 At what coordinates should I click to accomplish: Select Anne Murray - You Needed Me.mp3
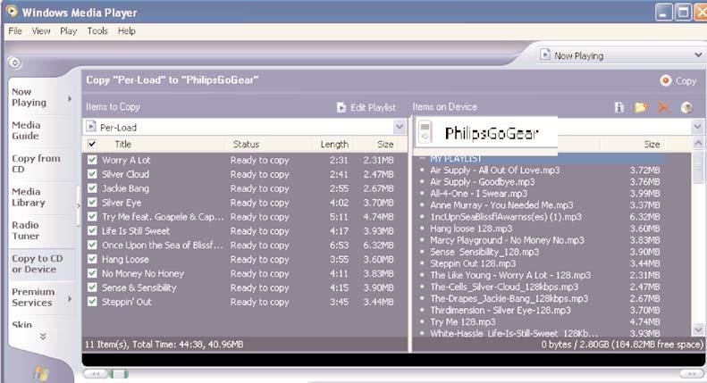point(501,205)
